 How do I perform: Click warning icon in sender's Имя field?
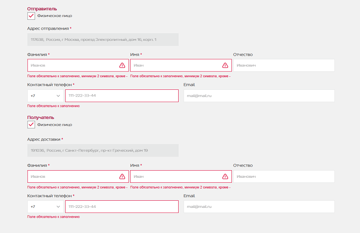click(x=225, y=65)
